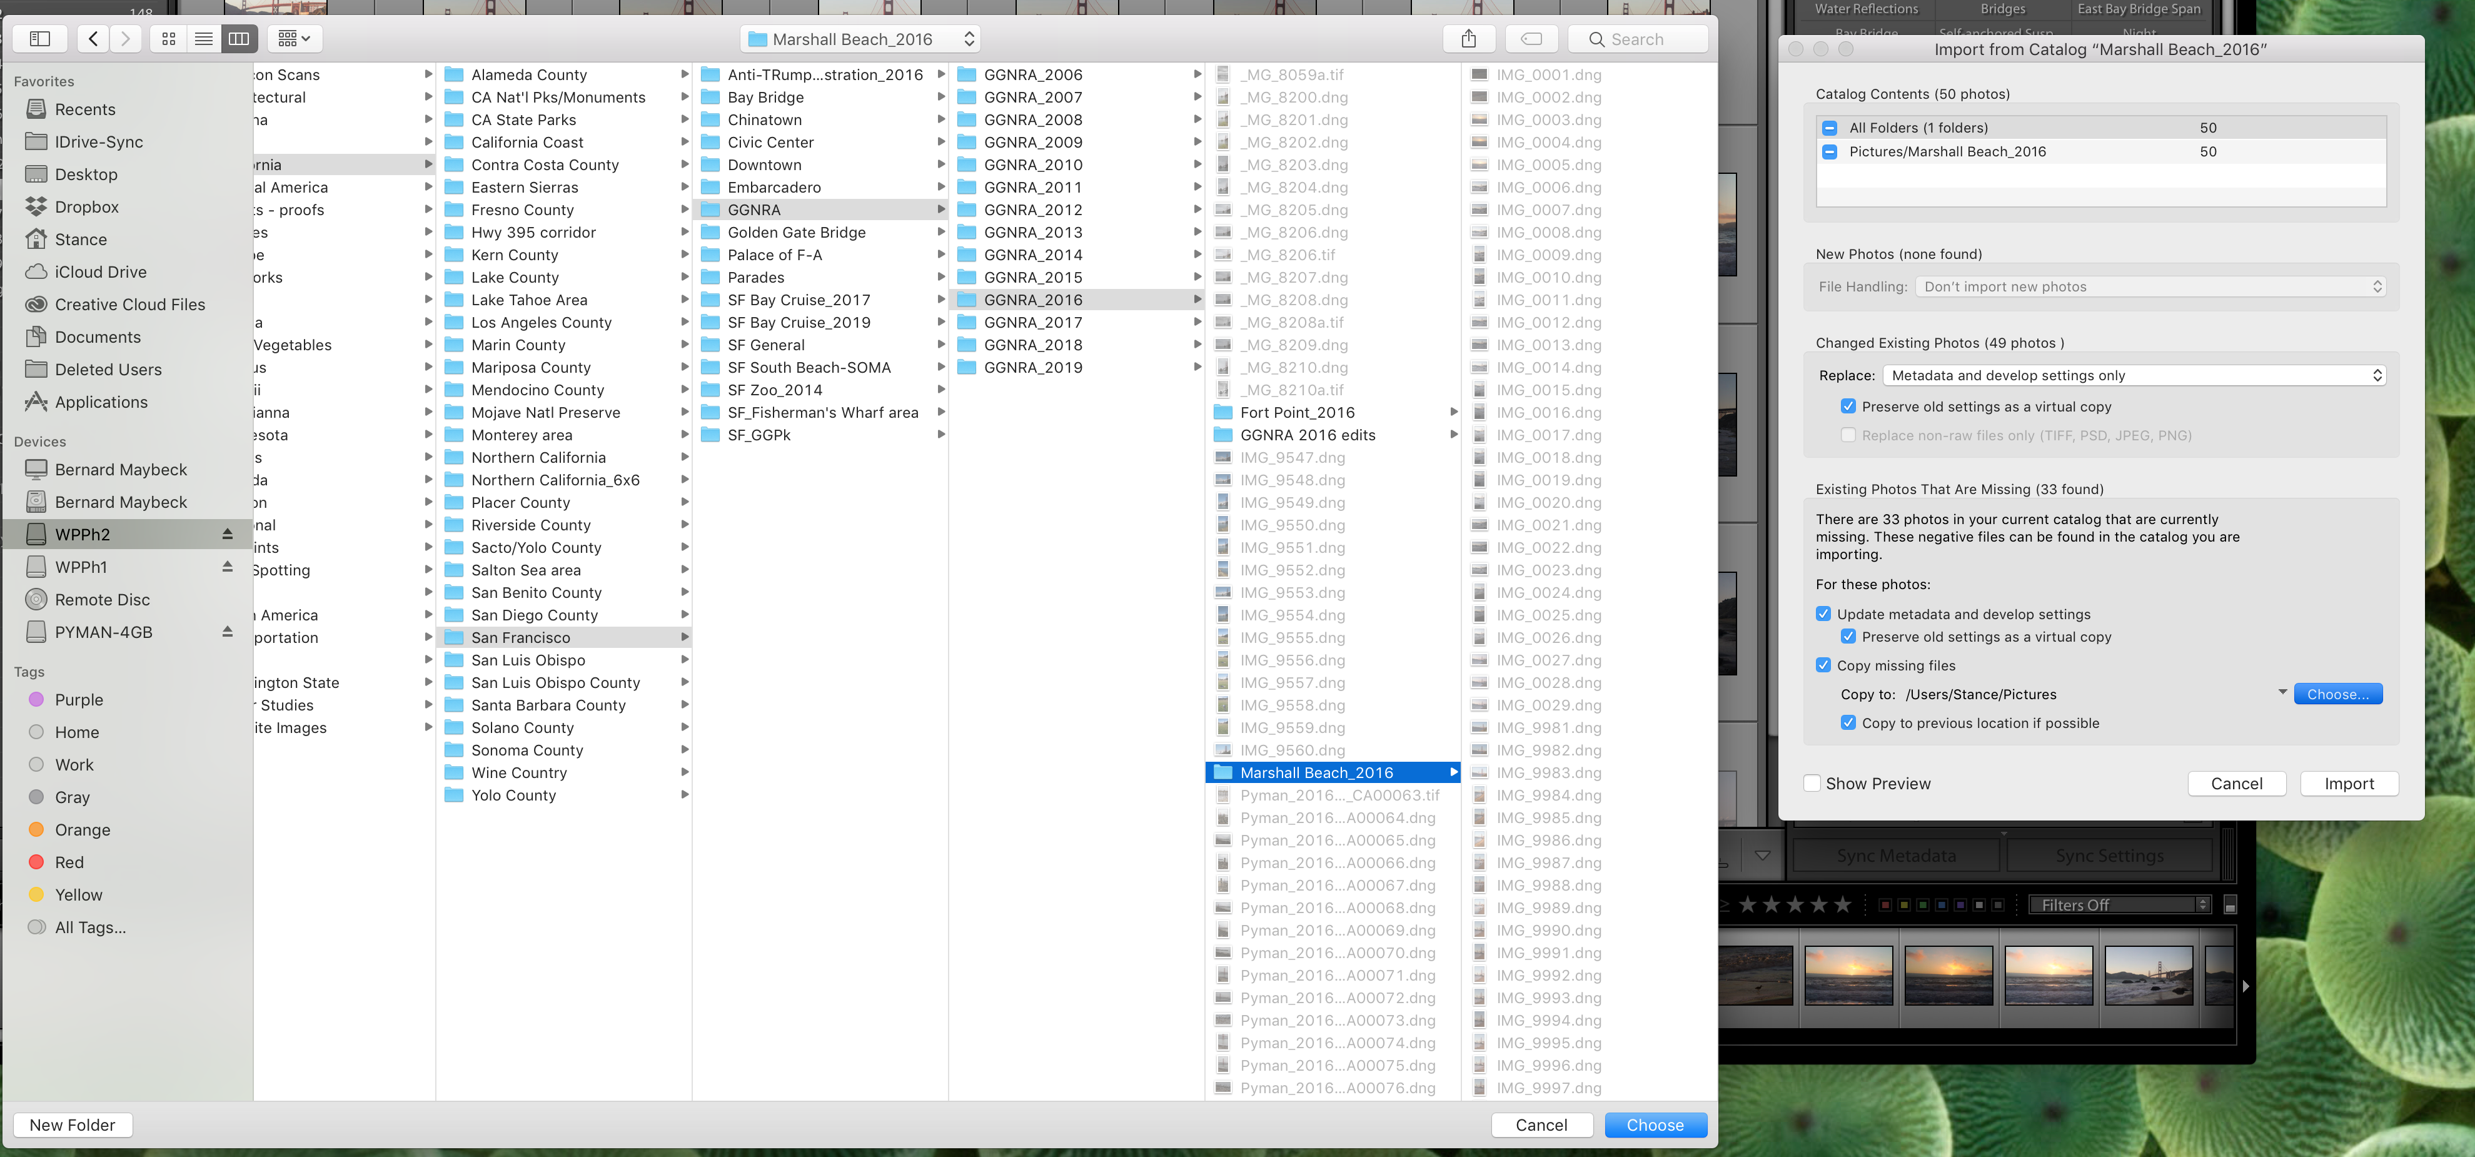Go back with the left arrow
This screenshot has height=1157, width=2475.
93,38
